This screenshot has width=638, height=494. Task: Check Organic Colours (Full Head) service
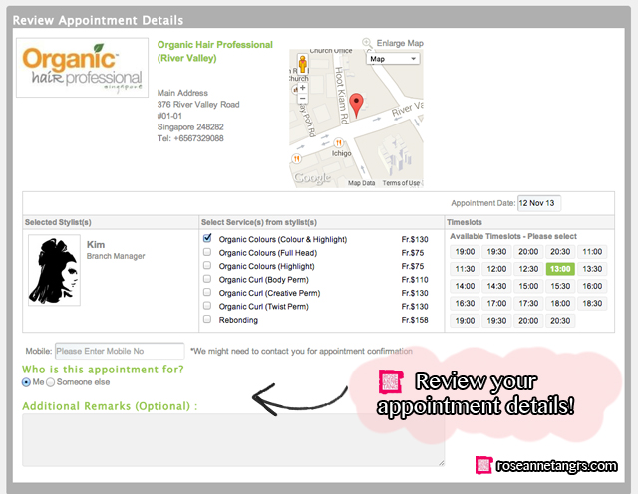click(207, 252)
